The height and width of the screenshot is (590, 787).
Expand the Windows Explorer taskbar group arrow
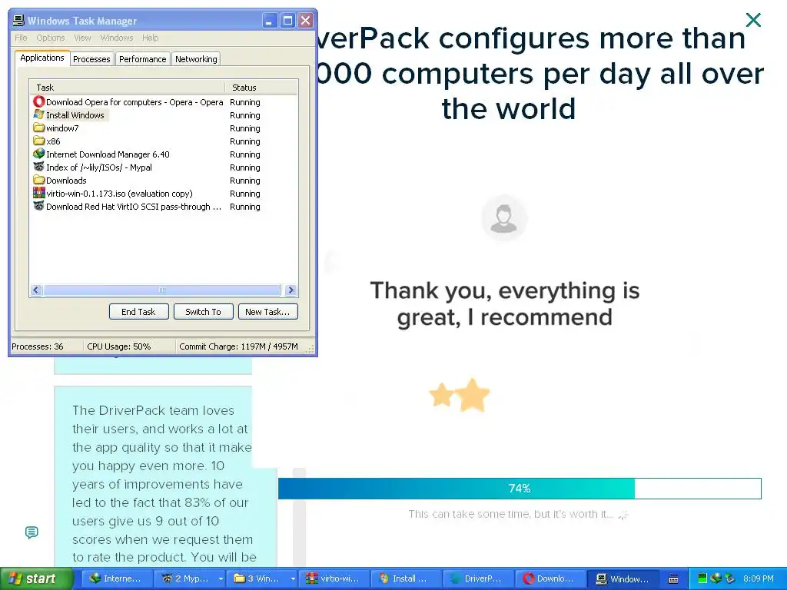(293, 579)
